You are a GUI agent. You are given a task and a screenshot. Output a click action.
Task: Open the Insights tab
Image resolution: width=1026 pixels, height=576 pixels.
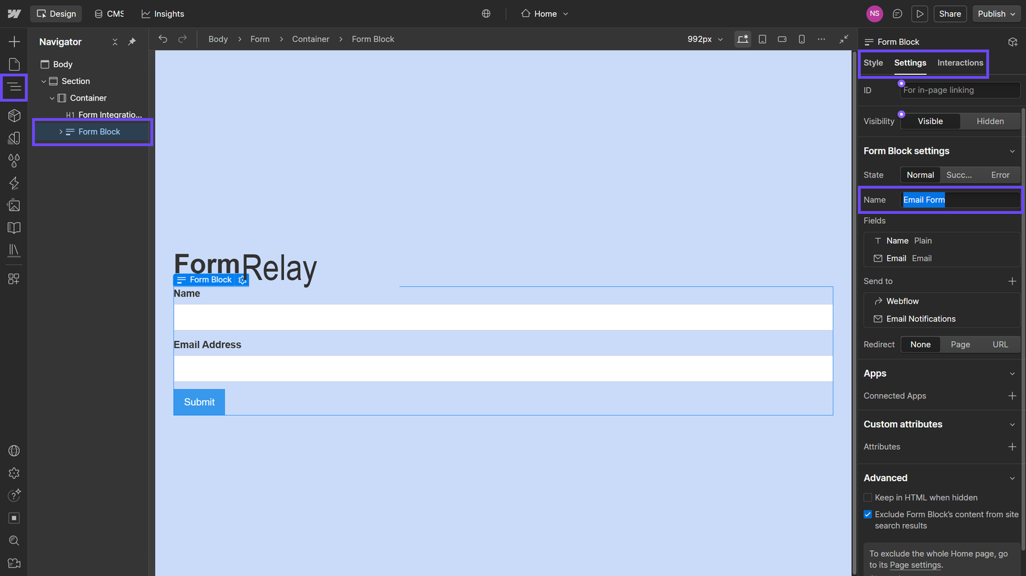tap(163, 13)
